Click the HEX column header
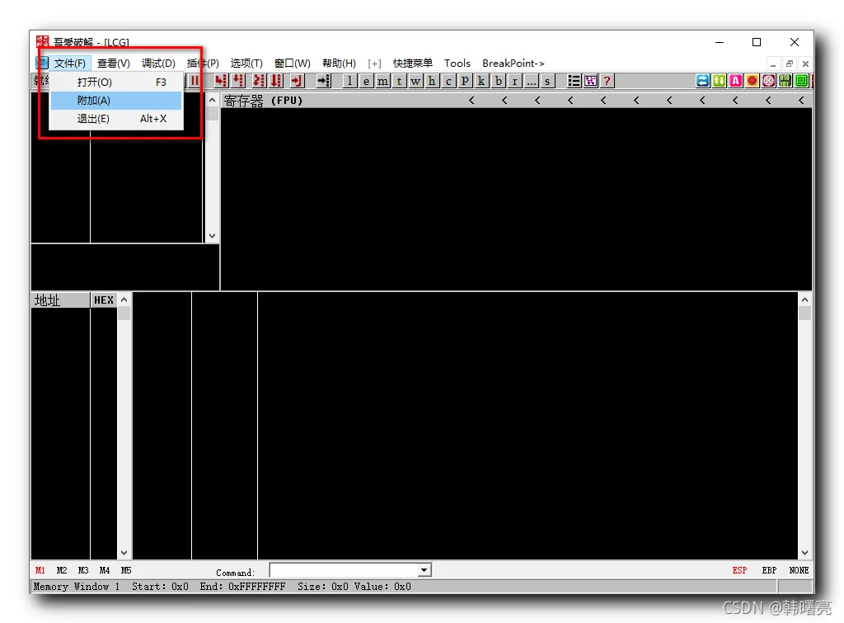 pos(104,300)
